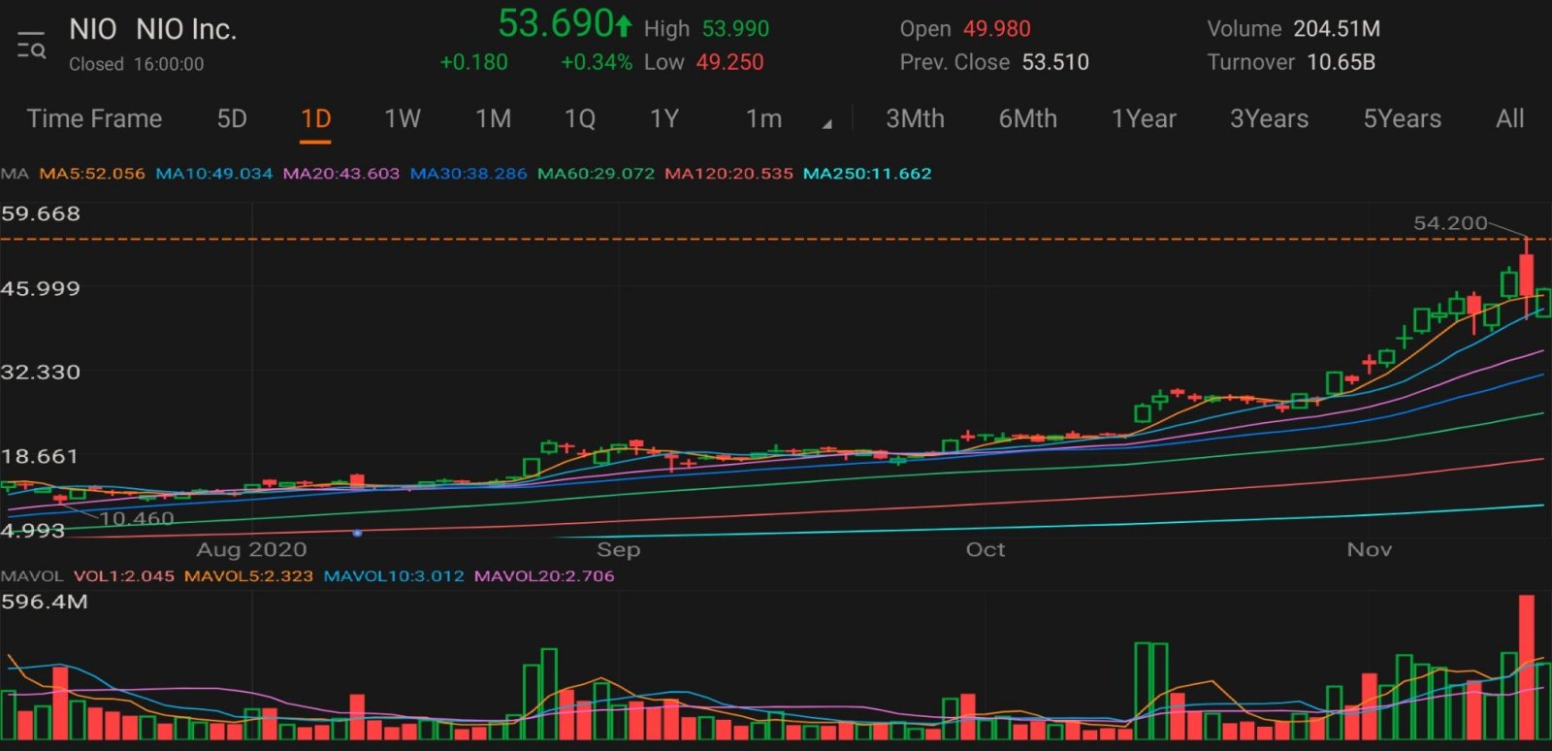1552x751 pixels.
Task: Click the 18.661 price axis label
Action: tap(40, 456)
